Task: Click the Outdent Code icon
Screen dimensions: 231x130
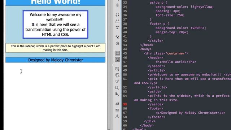Action: (117, 110)
